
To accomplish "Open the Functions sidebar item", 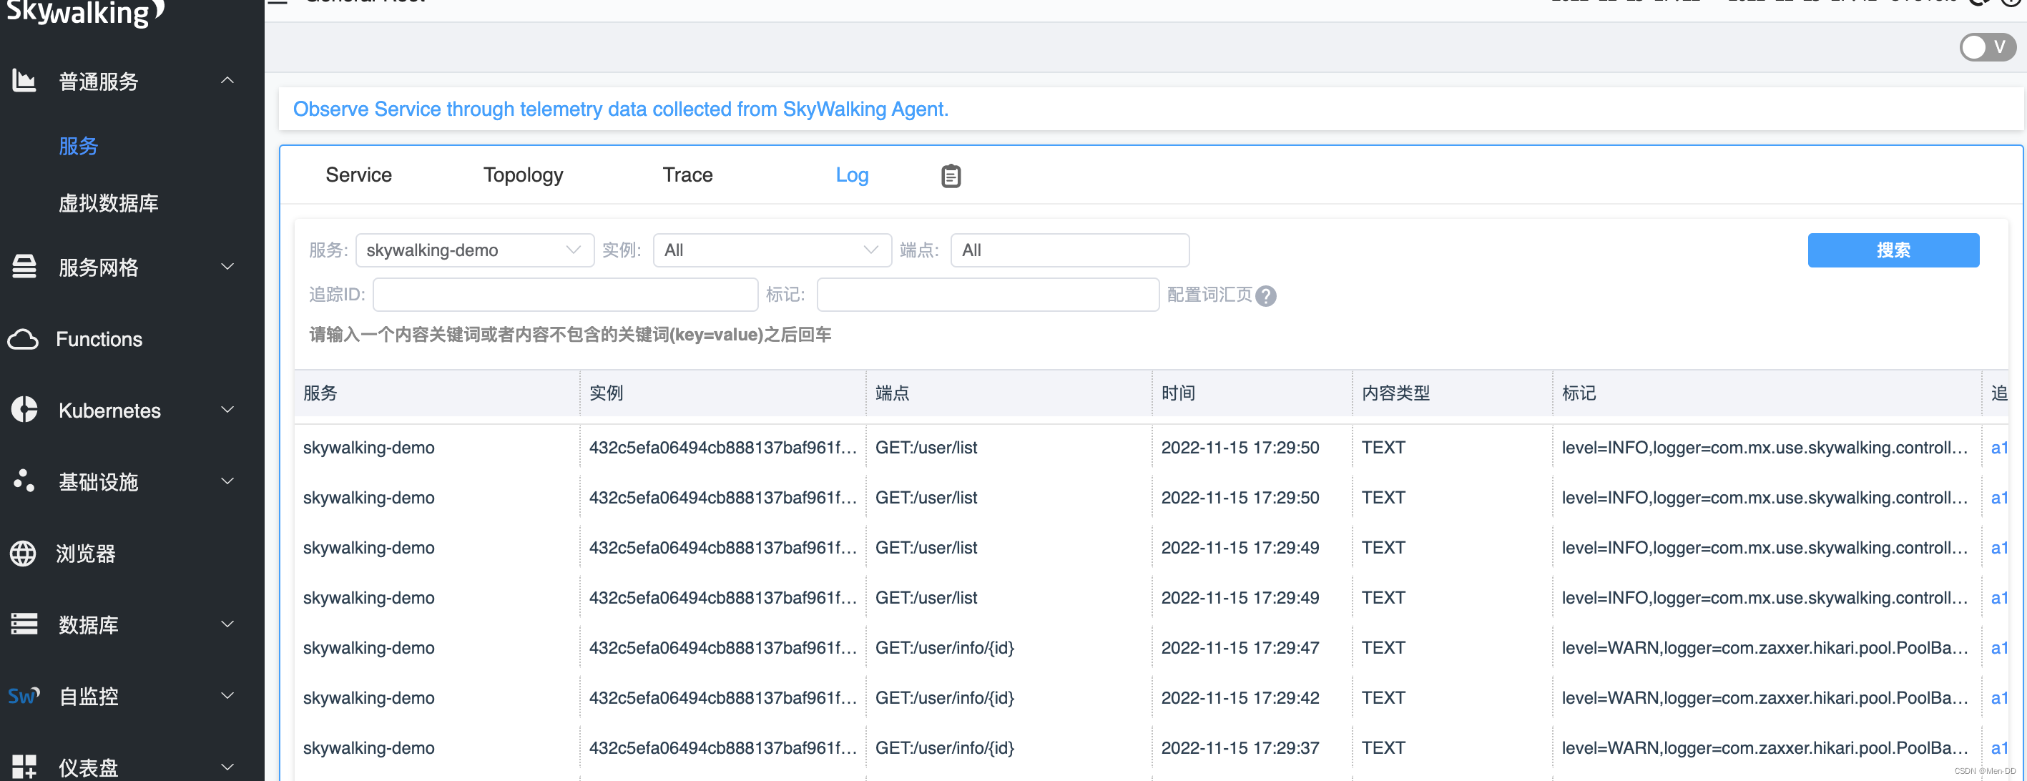I will point(99,339).
